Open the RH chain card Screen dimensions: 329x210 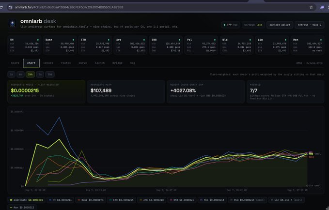(25, 45)
